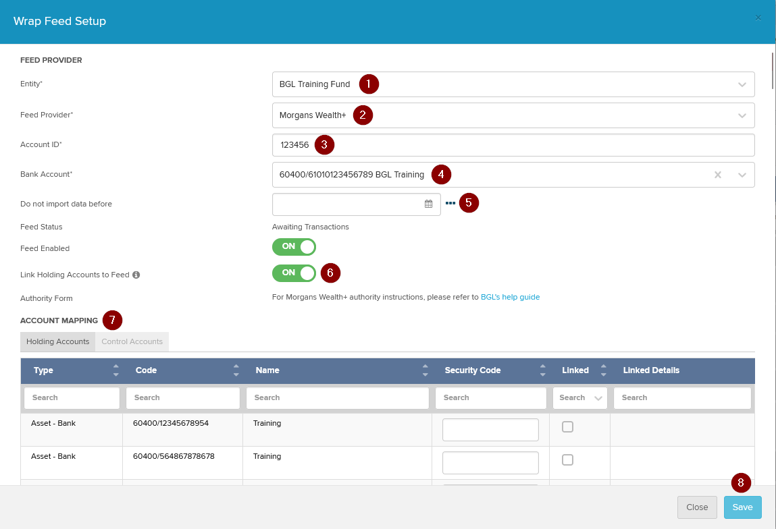Click the Save button
Screen dimensions: 776x529
[x=742, y=507]
